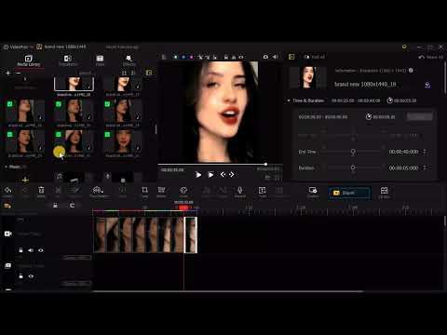Click the magenta dot in preview toolbar
Viewport: 447px width, 335px height.
pyautogui.click(x=192, y=57)
